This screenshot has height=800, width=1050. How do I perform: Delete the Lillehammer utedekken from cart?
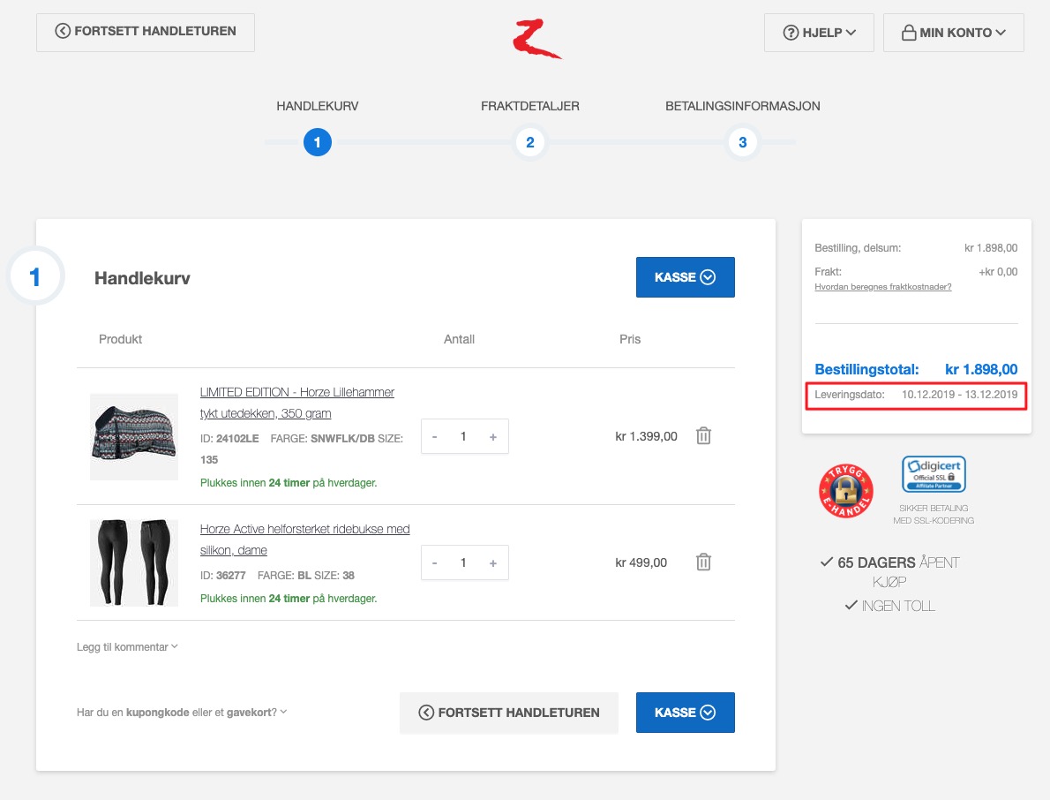pos(703,436)
